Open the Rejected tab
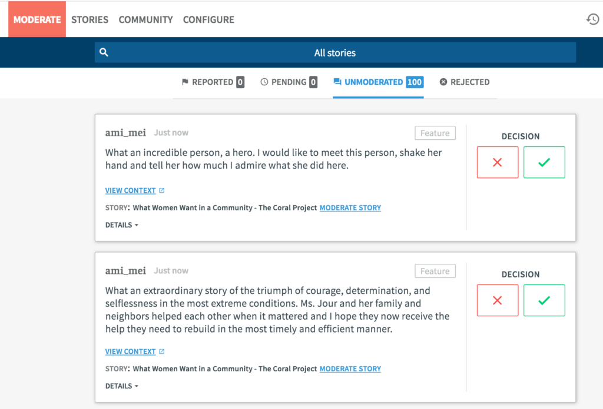603x409 pixels. click(465, 82)
